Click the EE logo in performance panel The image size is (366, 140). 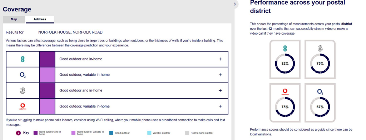(285, 48)
